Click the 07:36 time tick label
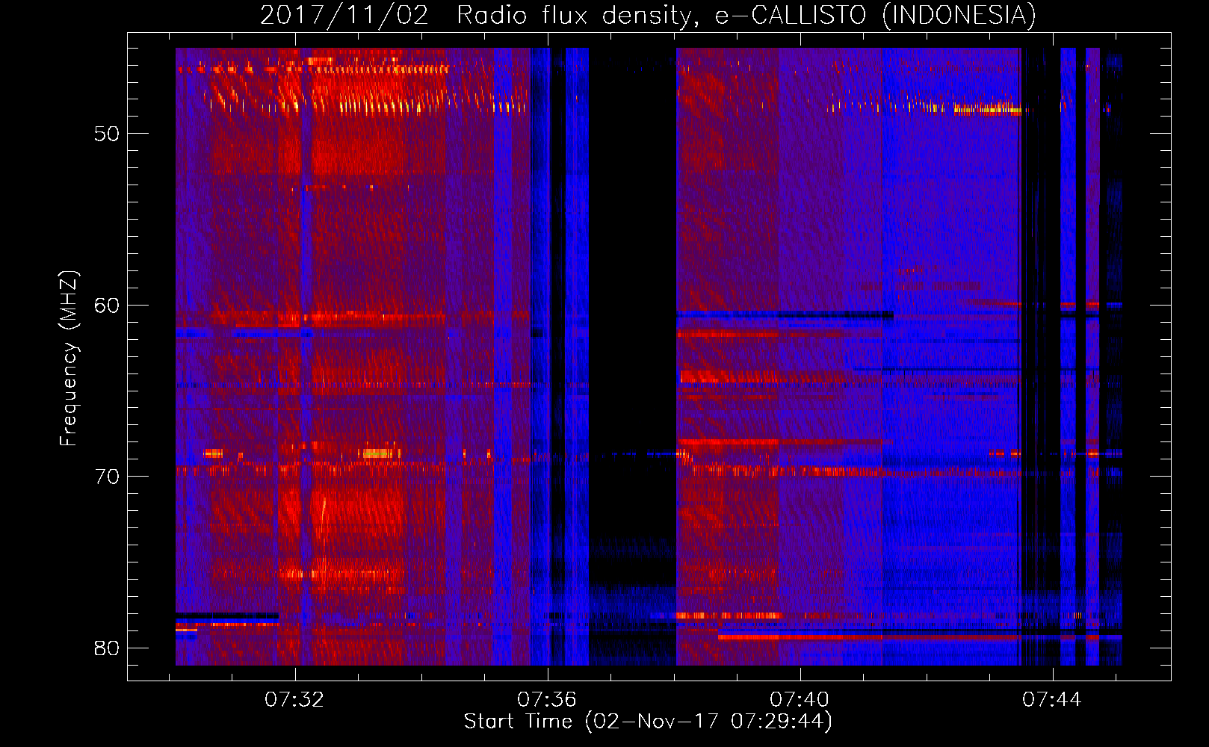 547,699
